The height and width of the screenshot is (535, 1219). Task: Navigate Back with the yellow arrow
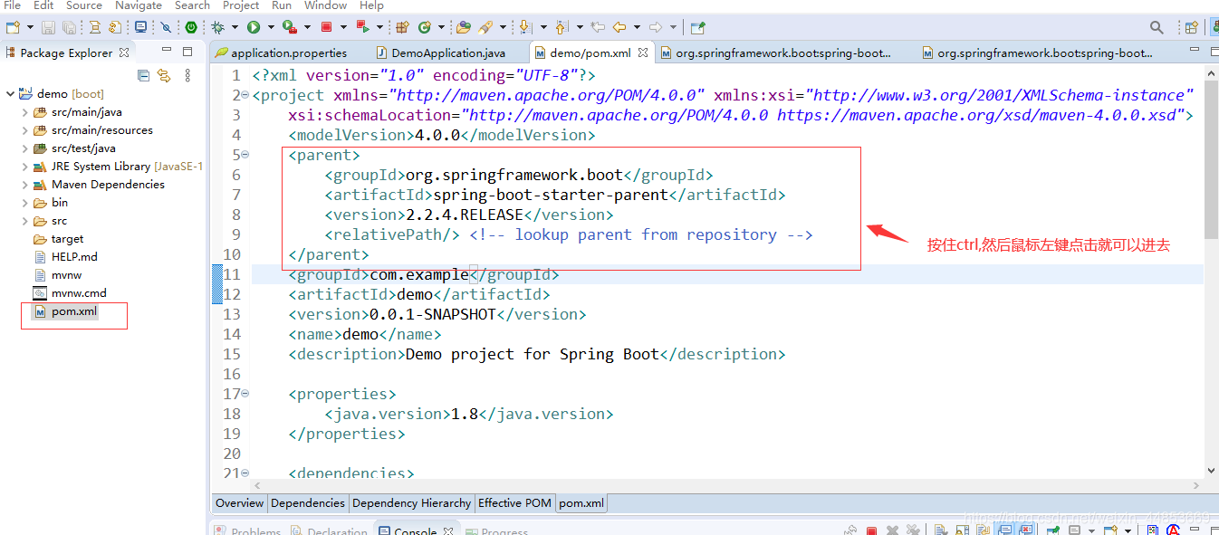coord(620,27)
